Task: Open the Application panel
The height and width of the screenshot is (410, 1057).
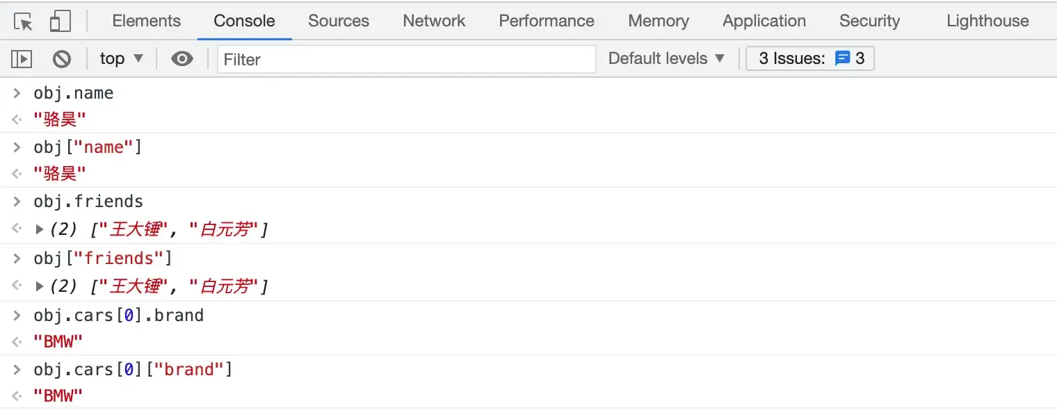Action: click(764, 21)
